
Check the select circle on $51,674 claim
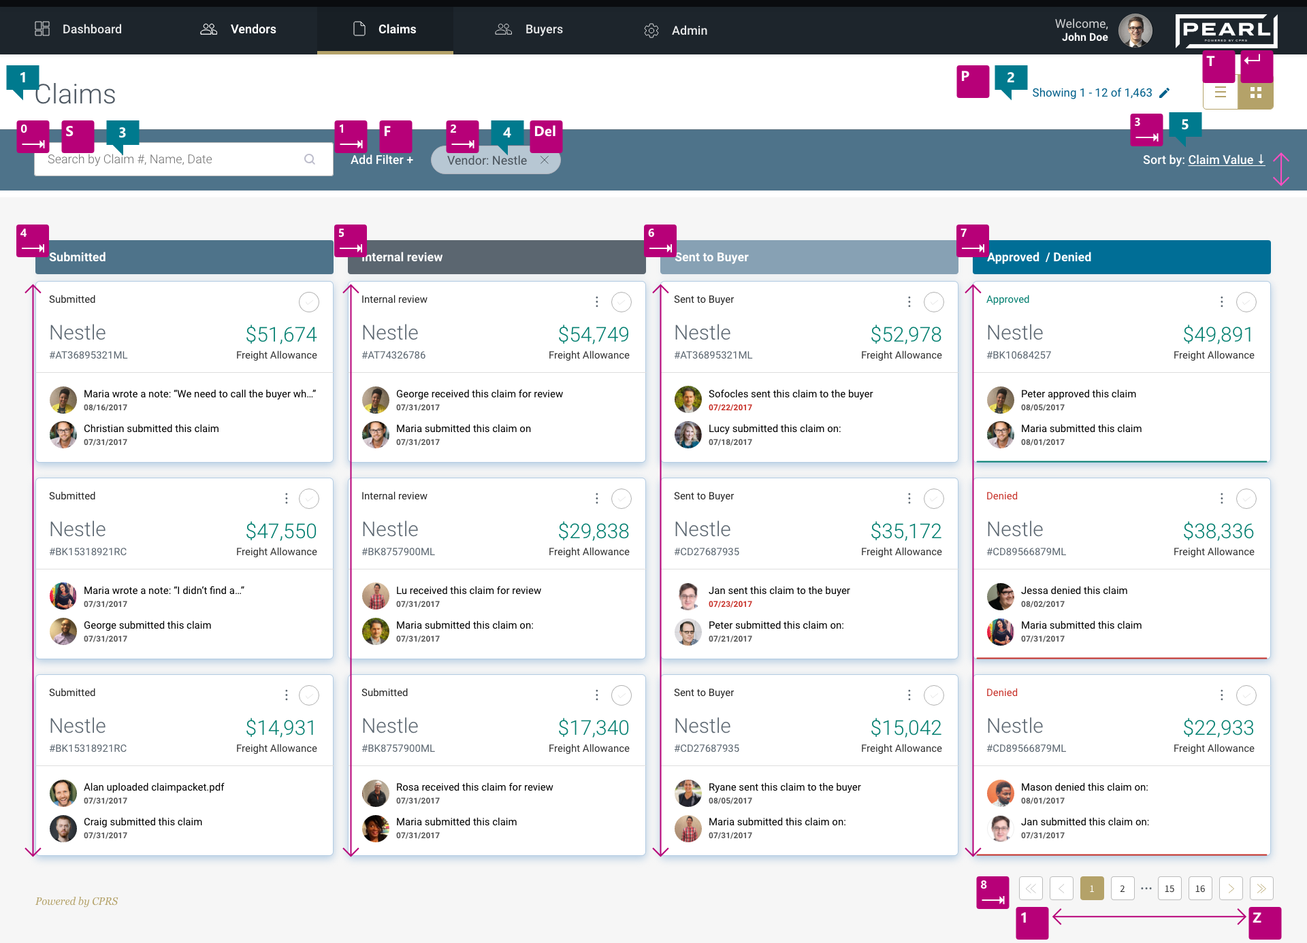309,301
